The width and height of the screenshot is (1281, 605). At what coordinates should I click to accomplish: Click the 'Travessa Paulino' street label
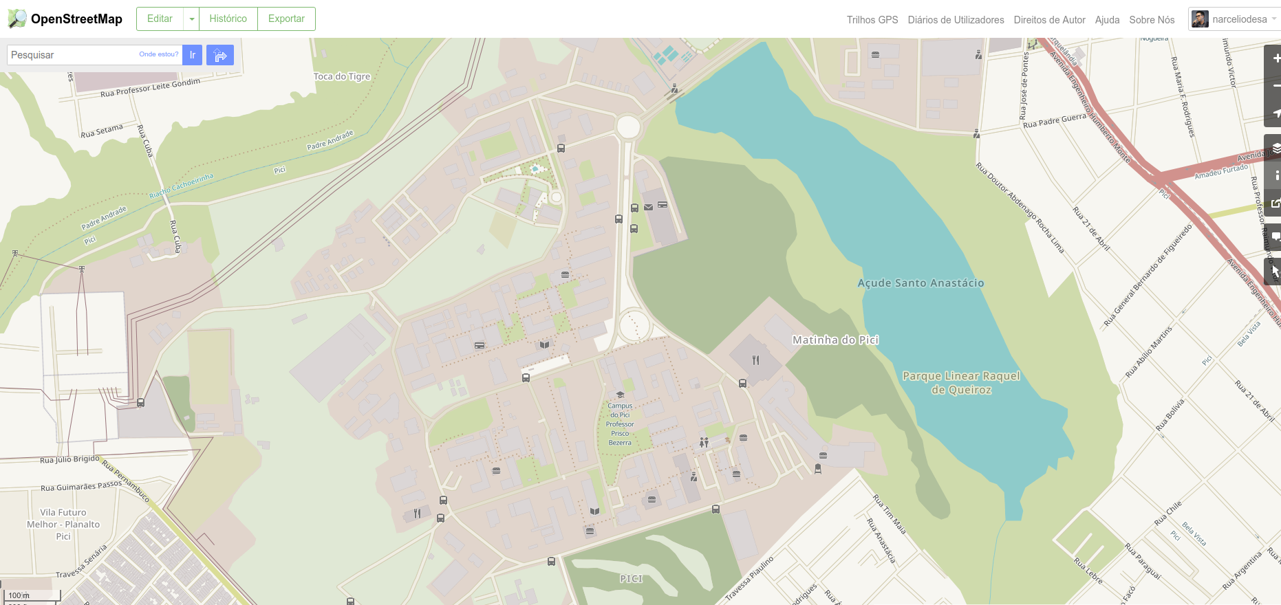[750, 580]
